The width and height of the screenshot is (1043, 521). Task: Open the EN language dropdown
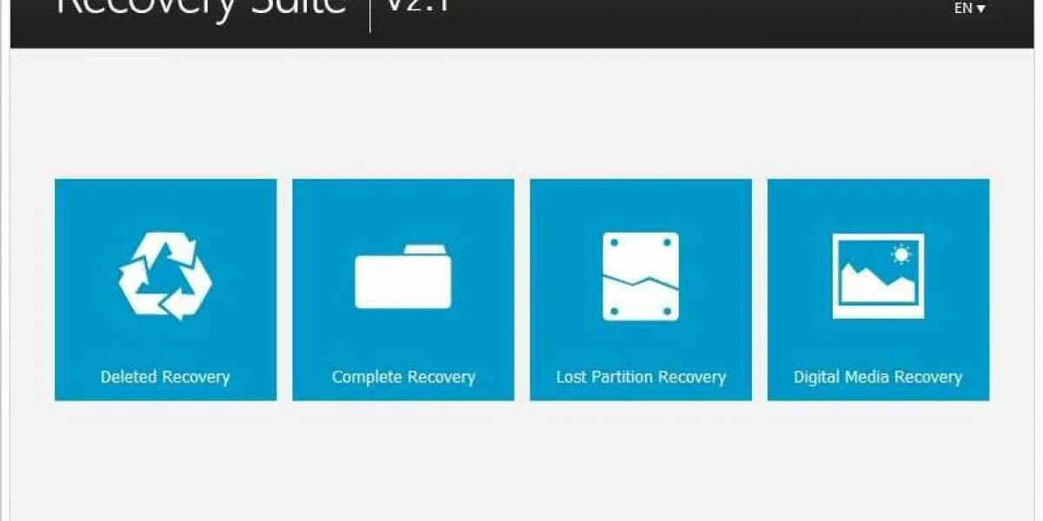tap(969, 8)
